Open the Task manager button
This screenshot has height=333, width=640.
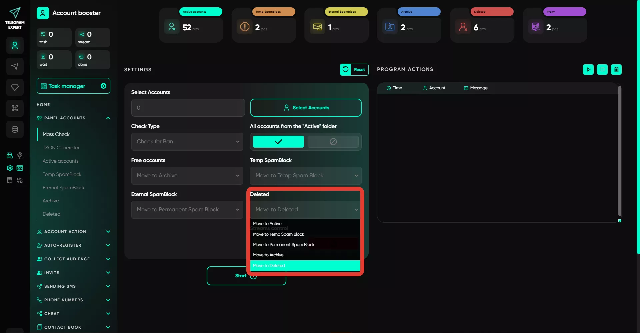(x=73, y=86)
